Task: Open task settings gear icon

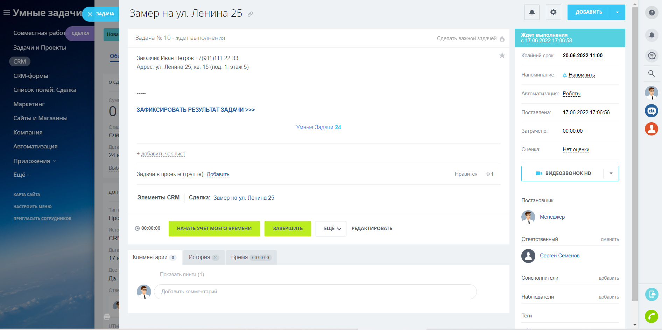Action: pos(553,12)
